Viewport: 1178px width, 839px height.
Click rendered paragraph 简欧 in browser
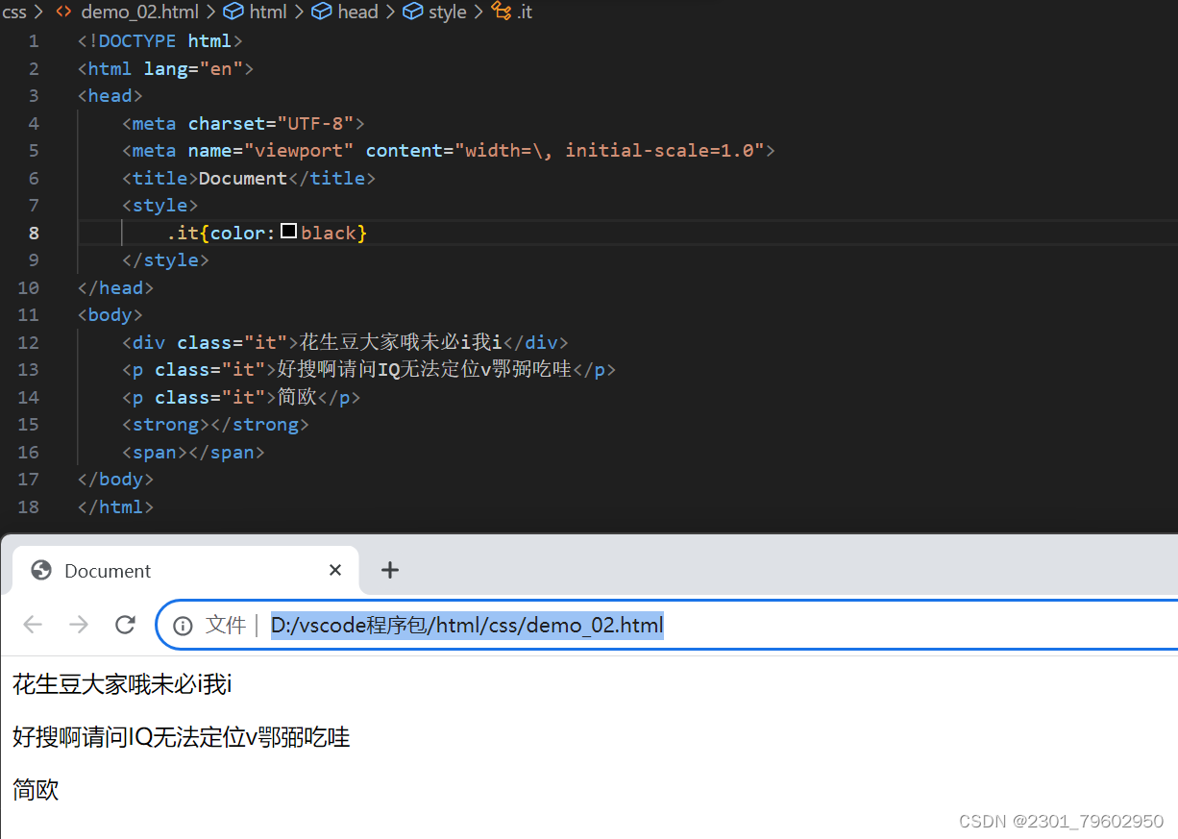[x=36, y=790]
